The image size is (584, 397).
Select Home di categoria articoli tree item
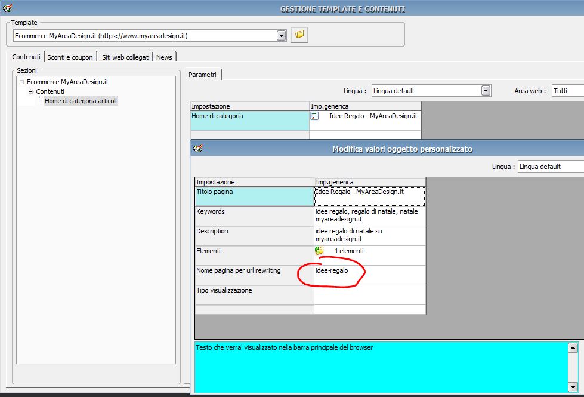click(x=81, y=101)
